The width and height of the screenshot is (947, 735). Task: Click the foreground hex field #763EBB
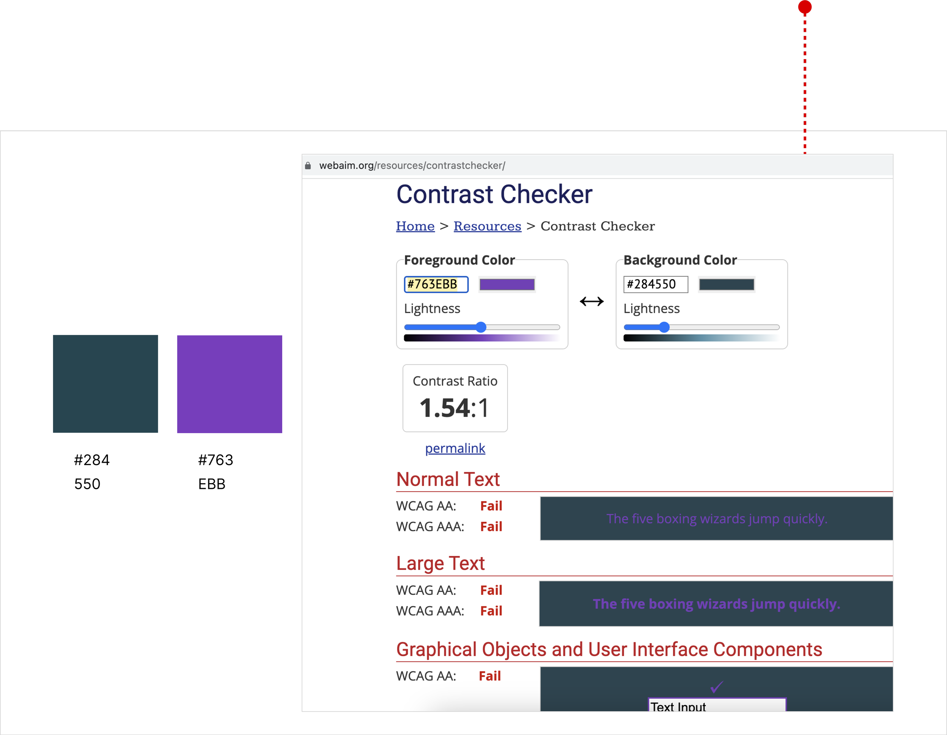click(436, 284)
